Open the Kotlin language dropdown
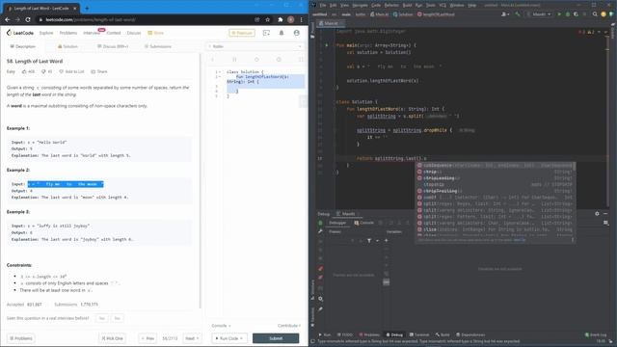617x347 pixels. (255, 46)
